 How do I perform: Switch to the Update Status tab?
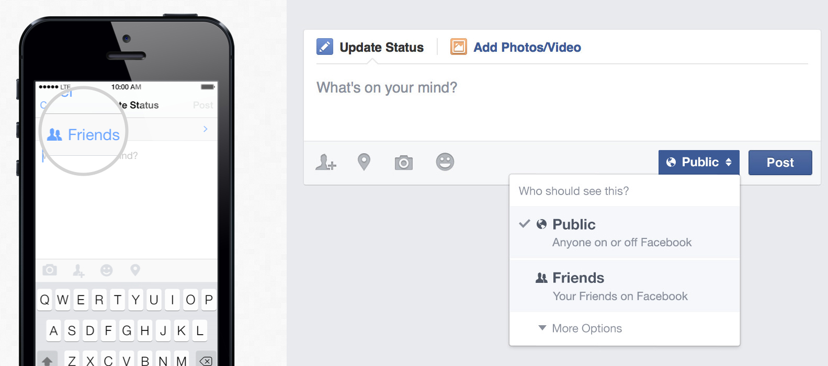(x=381, y=48)
